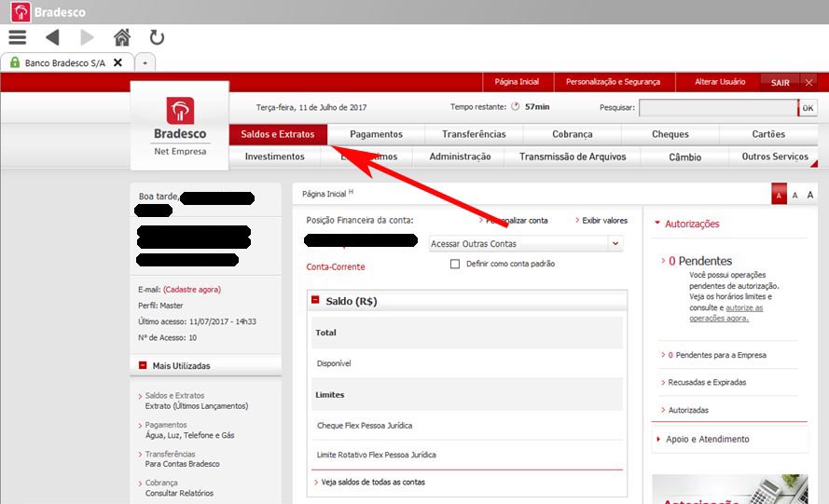
Task: Click the home icon in toolbar
Action: tap(122, 37)
